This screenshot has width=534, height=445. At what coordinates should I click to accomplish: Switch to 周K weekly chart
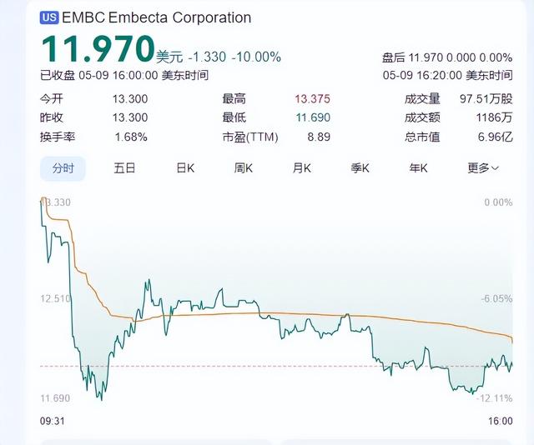pos(243,168)
